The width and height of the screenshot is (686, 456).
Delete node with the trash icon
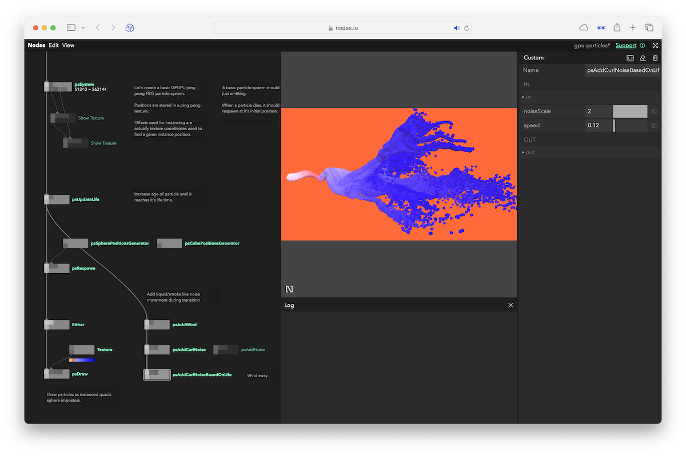click(655, 58)
